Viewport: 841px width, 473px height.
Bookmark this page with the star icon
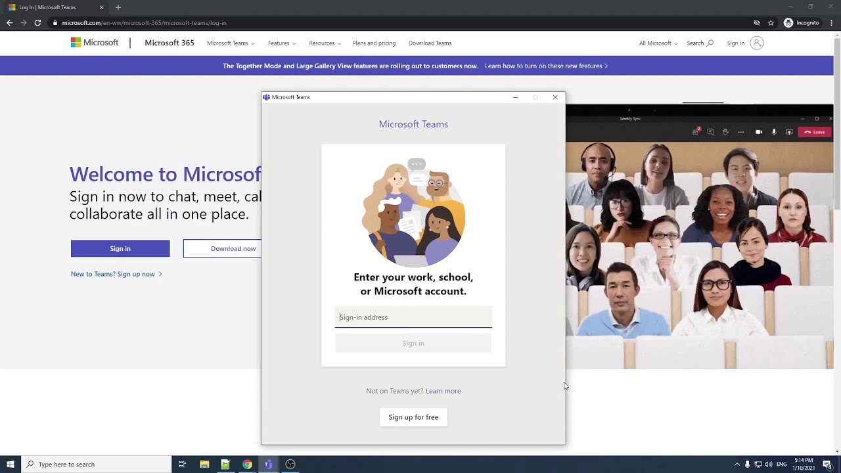point(771,23)
